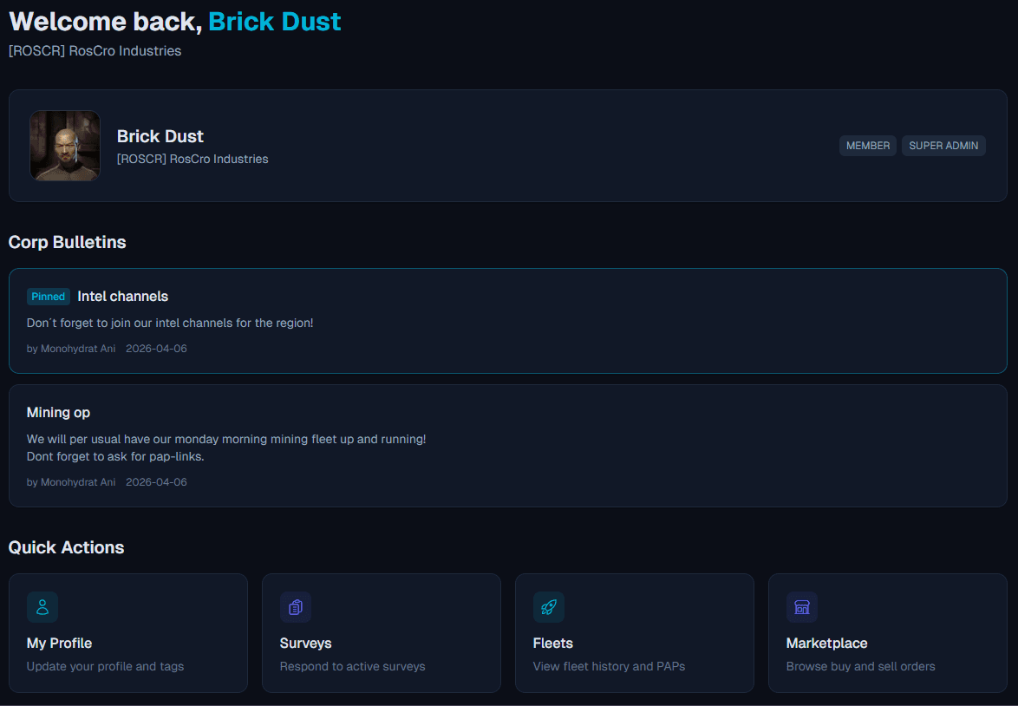
Task: Select the Quick Actions section header
Action: click(x=67, y=547)
